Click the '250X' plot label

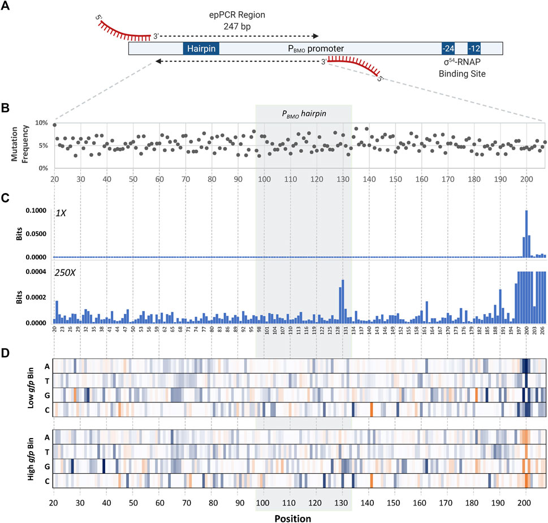pyautogui.click(x=65, y=272)
